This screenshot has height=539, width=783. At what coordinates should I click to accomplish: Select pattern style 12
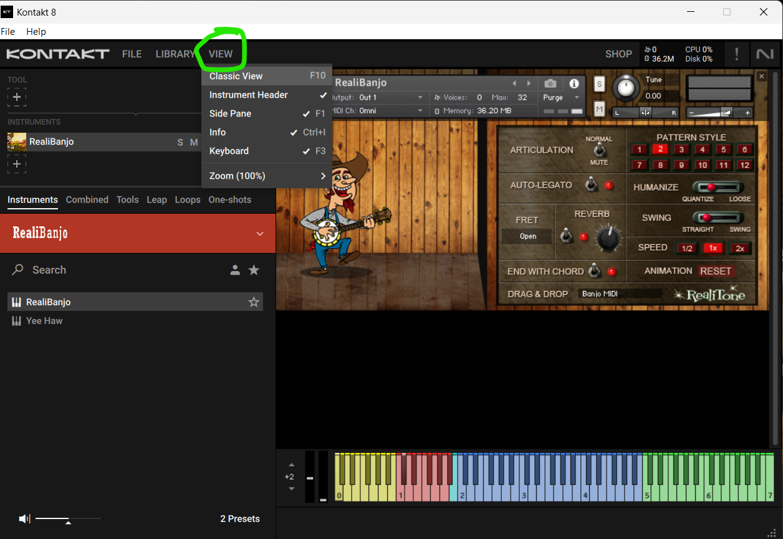pos(744,165)
